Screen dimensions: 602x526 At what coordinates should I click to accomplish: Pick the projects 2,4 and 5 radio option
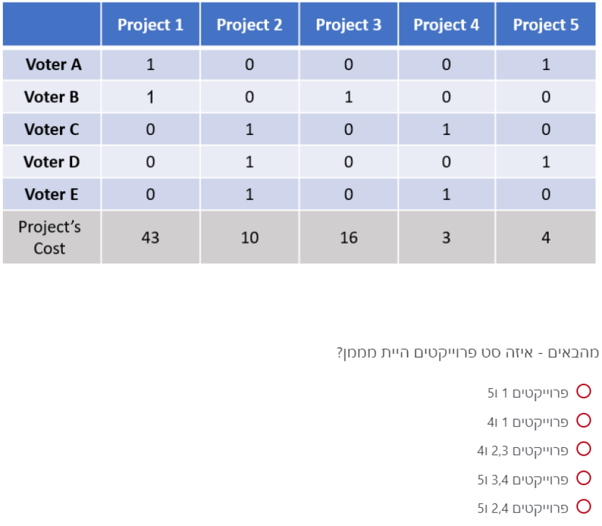[x=584, y=506]
